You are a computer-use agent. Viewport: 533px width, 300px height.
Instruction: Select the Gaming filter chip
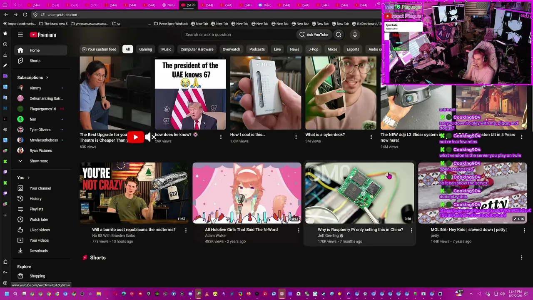point(145,49)
